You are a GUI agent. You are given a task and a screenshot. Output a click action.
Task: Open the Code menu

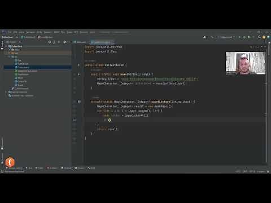point(39,32)
